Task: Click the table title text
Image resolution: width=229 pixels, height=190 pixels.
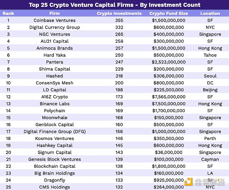Action: click(114, 5)
